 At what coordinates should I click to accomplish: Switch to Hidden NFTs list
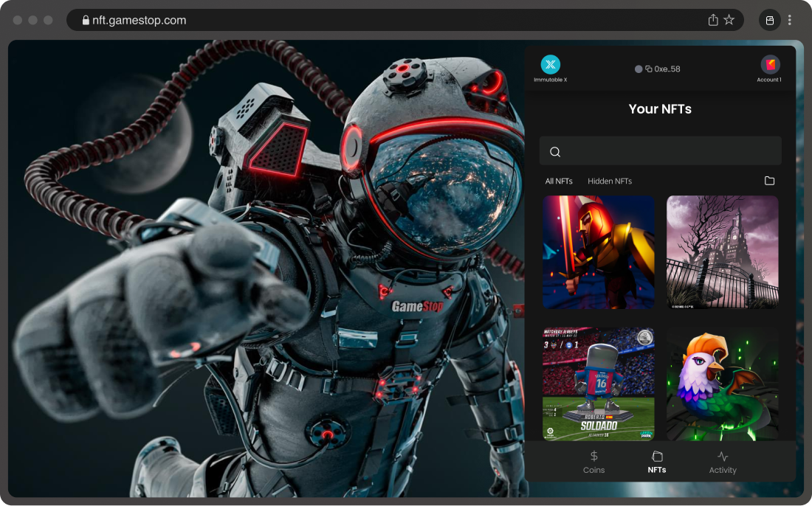609,181
